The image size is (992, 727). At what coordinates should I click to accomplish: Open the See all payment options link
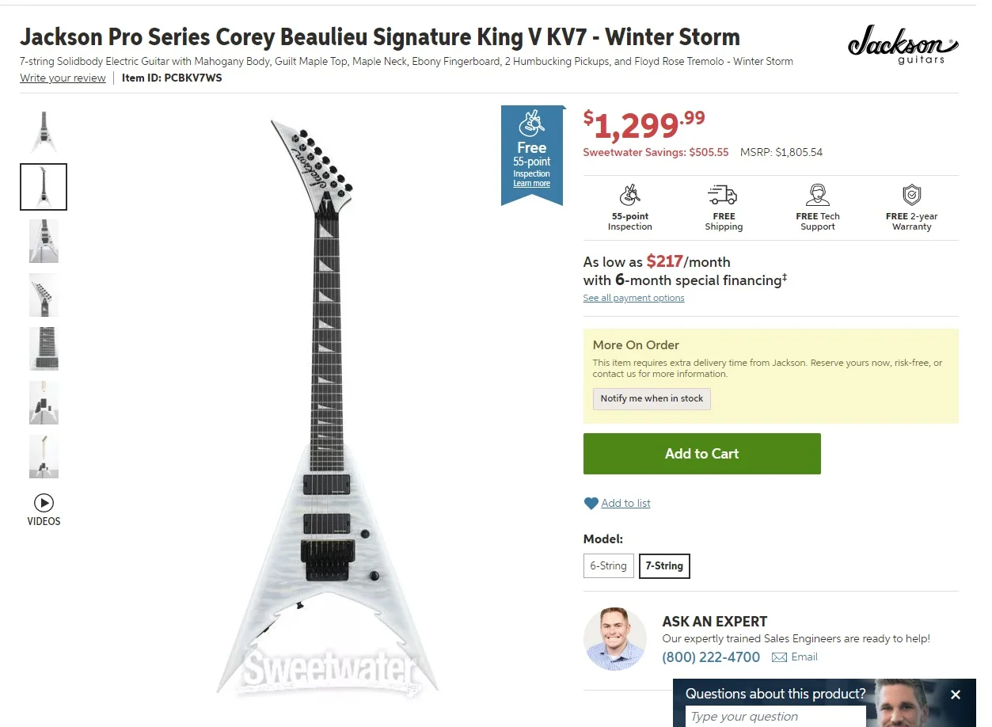pos(633,299)
